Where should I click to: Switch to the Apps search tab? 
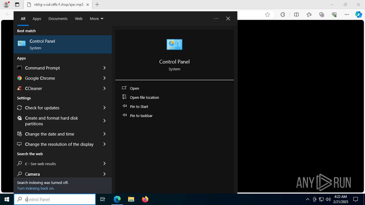click(37, 19)
